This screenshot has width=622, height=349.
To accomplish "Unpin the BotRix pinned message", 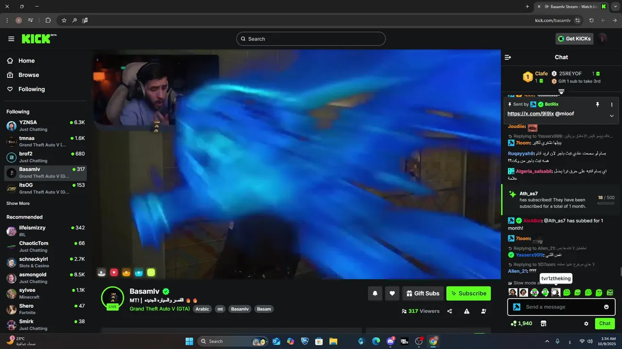I will [x=598, y=104].
